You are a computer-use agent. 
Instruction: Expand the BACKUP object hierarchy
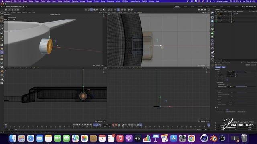[x=215, y=22]
